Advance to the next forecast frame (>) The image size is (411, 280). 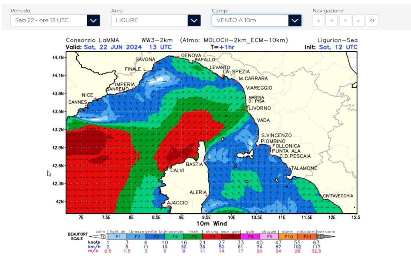click(345, 20)
